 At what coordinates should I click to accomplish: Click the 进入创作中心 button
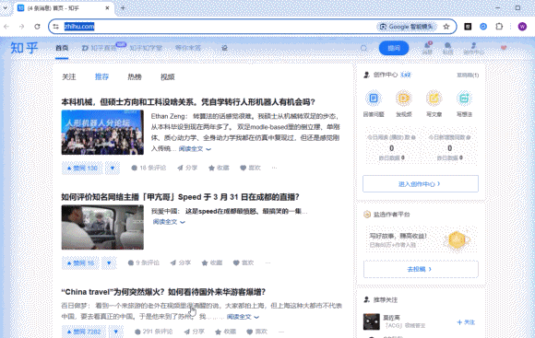421,184
